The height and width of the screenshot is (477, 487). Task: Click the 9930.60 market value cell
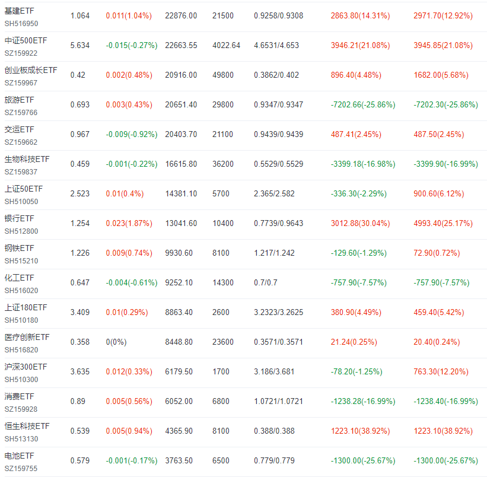coord(179,253)
